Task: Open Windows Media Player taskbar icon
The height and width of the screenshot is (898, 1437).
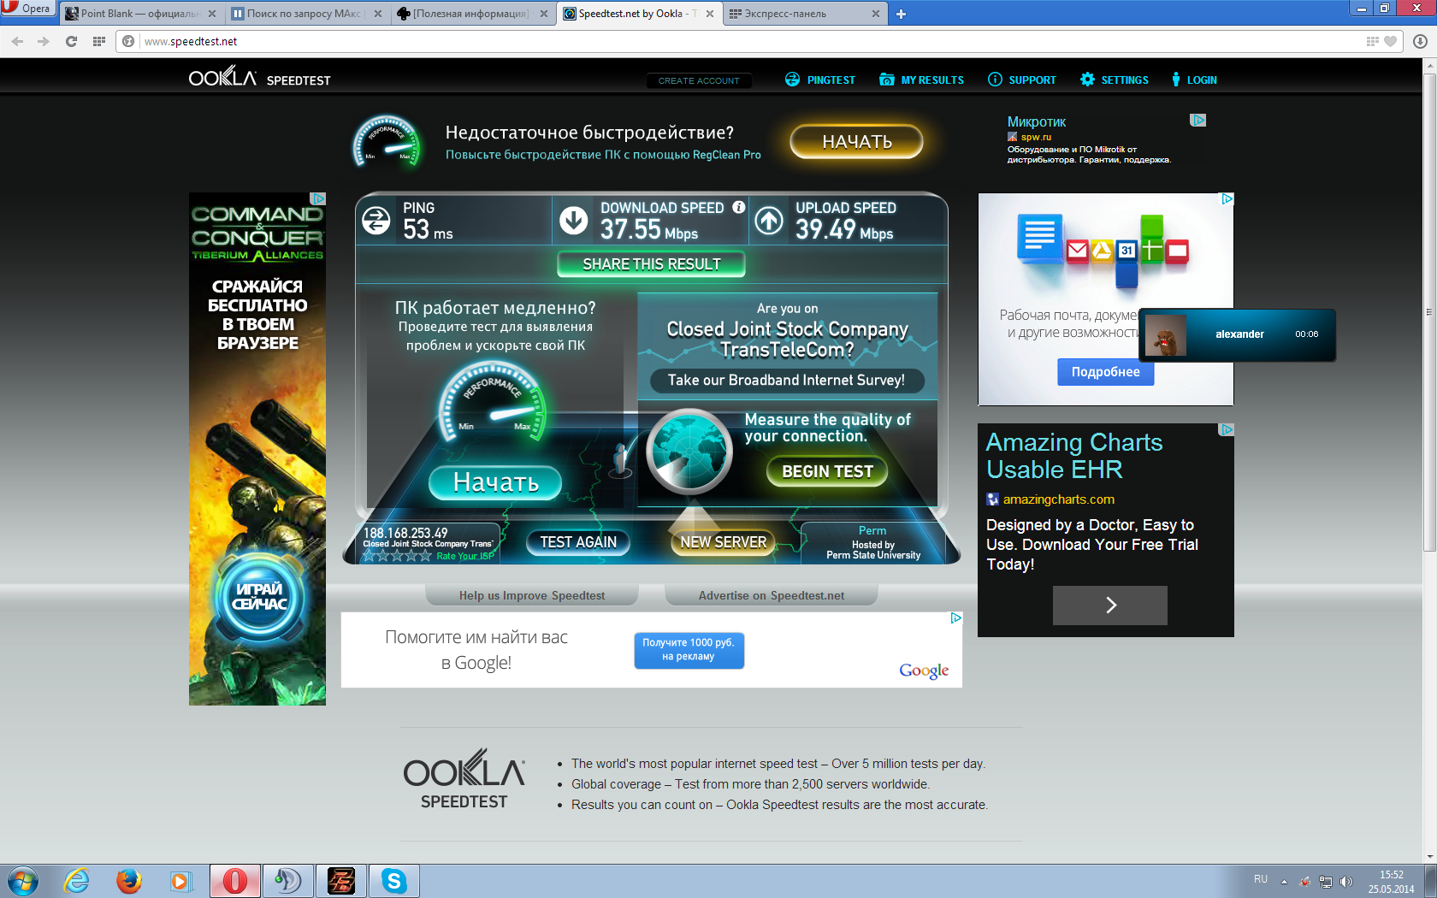Action: 180,881
